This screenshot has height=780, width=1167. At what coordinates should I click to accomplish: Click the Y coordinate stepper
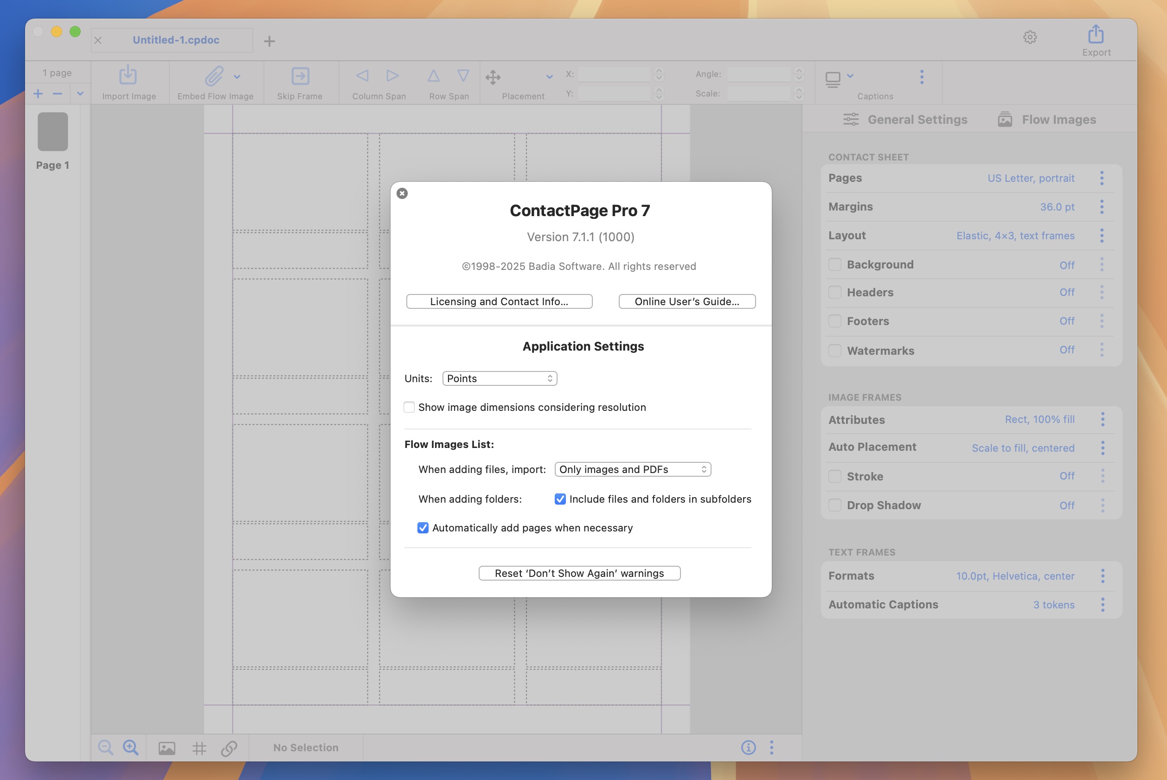click(x=659, y=94)
